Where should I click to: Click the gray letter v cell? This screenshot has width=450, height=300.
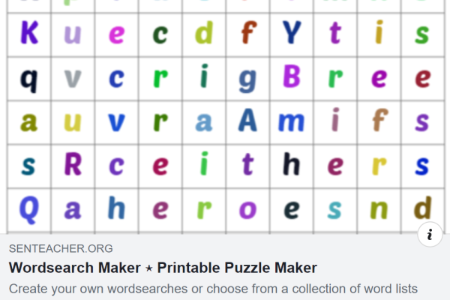(x=73, y=77)
